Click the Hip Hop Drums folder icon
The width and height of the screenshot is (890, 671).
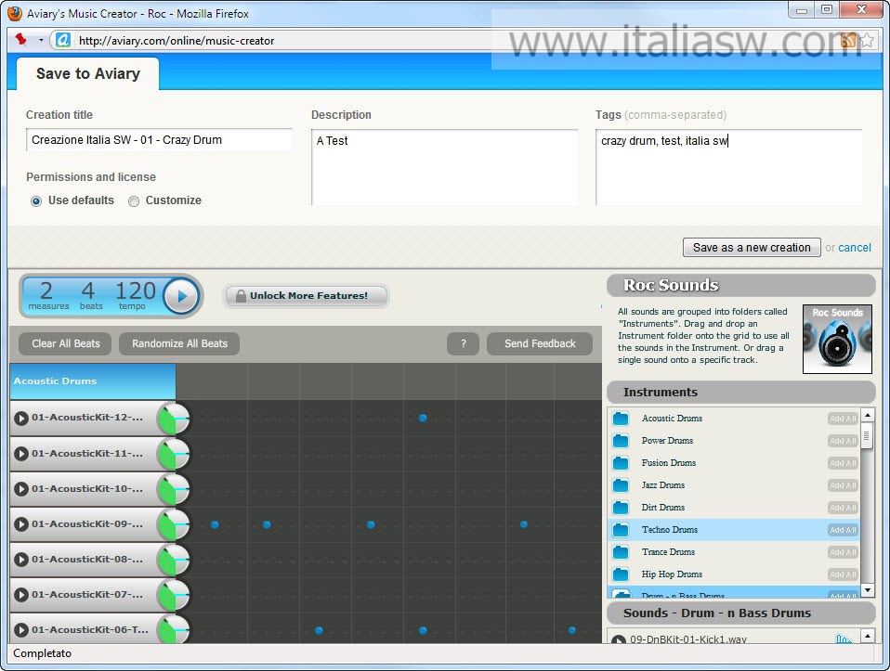621,574
